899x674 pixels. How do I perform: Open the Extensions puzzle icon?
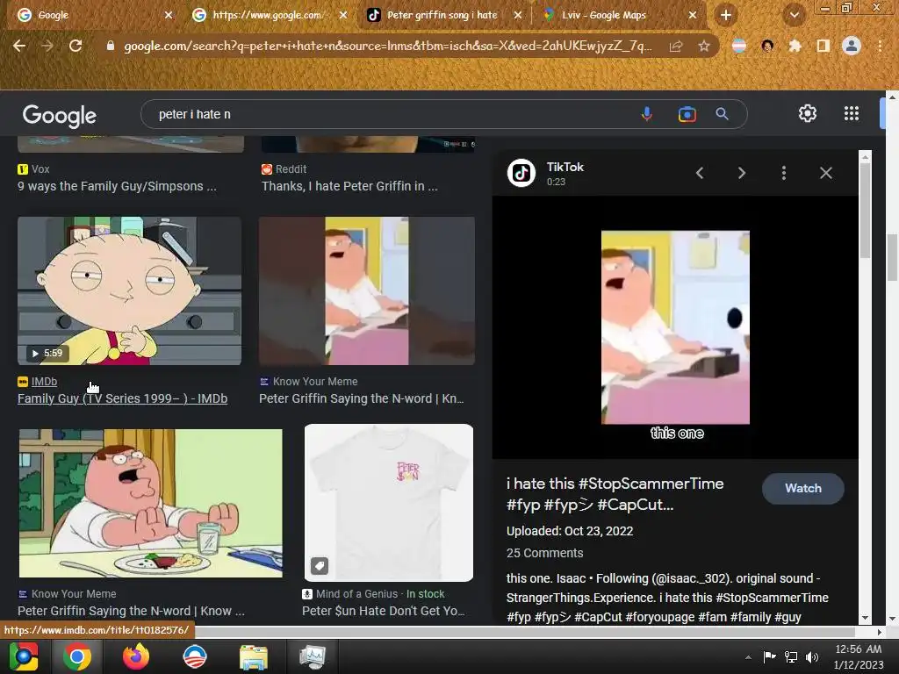[x=795, y=46]
